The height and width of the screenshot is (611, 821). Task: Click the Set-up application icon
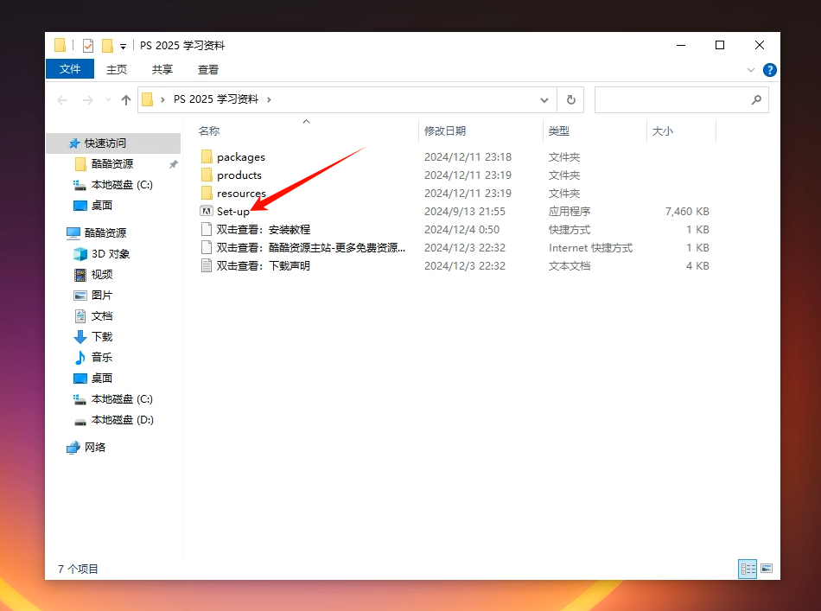point(206,212)
